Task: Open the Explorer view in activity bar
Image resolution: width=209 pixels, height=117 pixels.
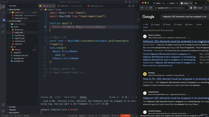Action: [3, 6]
